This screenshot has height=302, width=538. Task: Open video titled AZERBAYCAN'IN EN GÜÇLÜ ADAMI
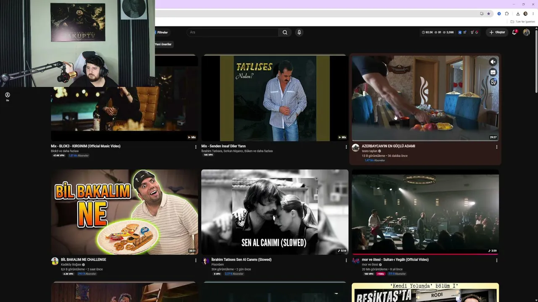click(x=388, y=146)
